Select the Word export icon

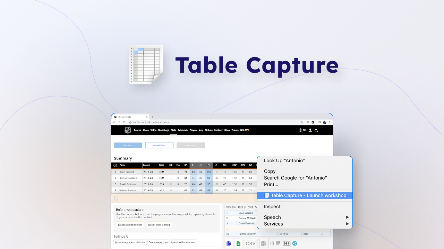(272, 243)
